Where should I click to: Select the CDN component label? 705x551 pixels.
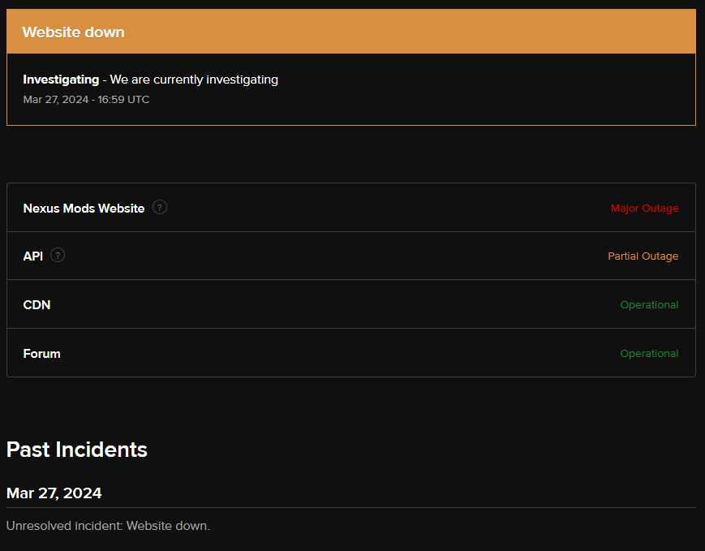pyautogui.click(x=37, y=304)
